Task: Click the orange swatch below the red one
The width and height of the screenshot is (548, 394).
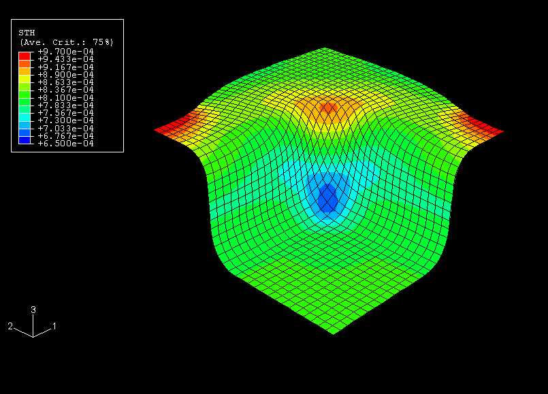Action: click(x=25, y=63)
